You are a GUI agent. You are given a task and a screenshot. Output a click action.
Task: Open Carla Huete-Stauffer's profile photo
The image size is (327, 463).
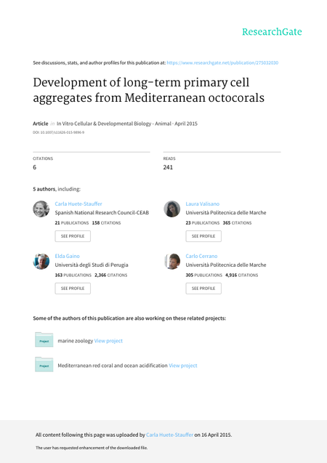click(x=41, y=209)
